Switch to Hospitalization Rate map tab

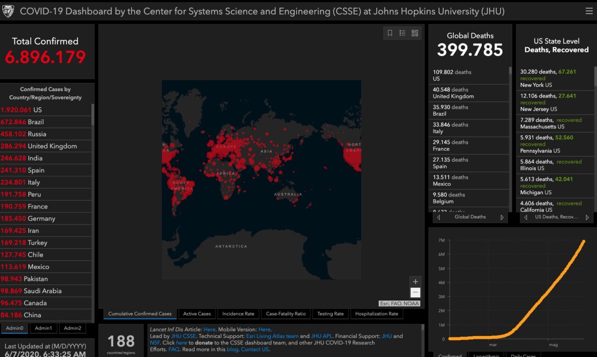pos(377,314)
